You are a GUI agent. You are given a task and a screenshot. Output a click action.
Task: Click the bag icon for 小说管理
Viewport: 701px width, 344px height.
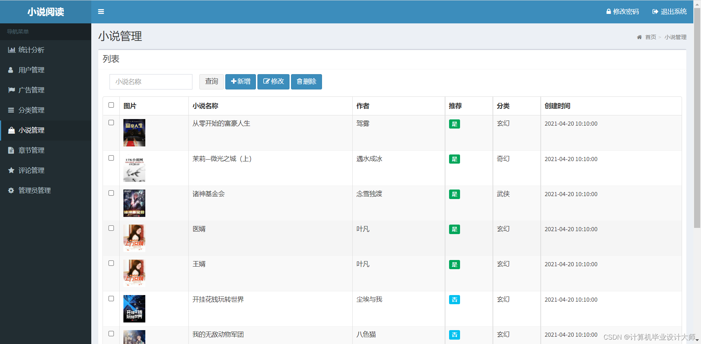[12, 130]
